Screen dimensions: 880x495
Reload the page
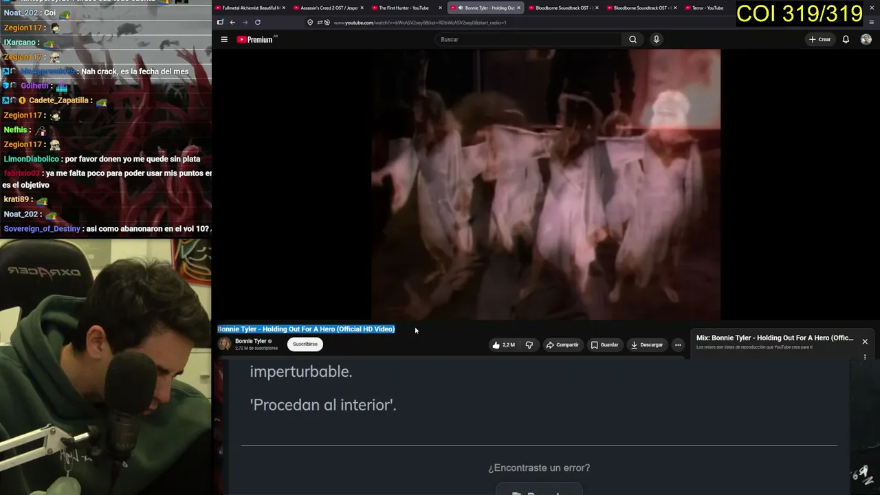coord(258,22)
